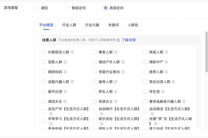Screen dimensions: 208x138
Task: Switch to the 行业人群 tab
Action: point(69,25)
